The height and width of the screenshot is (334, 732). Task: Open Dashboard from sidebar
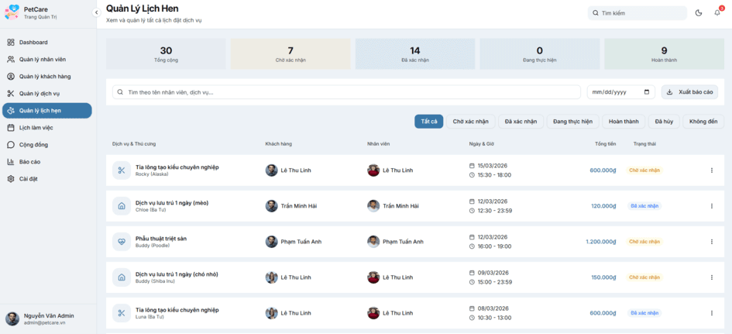(x=33, y=43)
